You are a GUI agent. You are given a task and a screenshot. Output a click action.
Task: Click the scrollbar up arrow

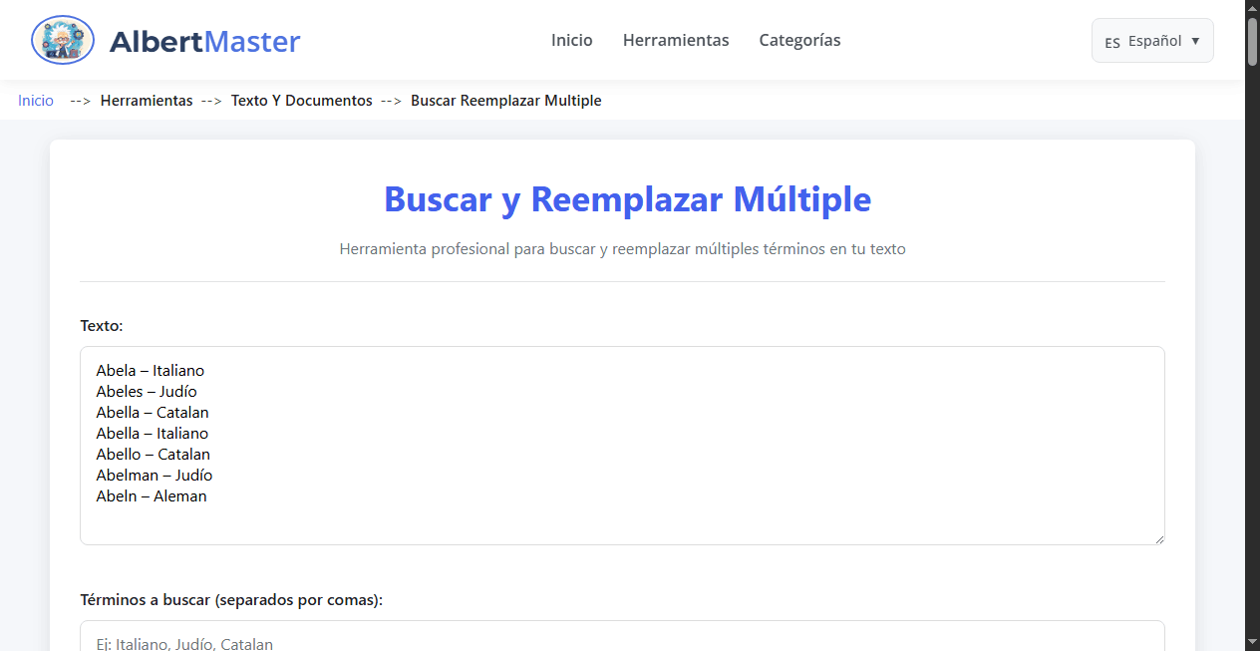1252,7
